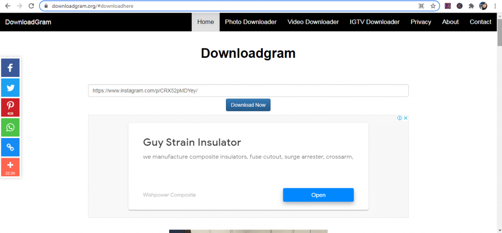Select the Home nav tab
This screenshot has width=502, height=233.
click(x=205, y=22)
